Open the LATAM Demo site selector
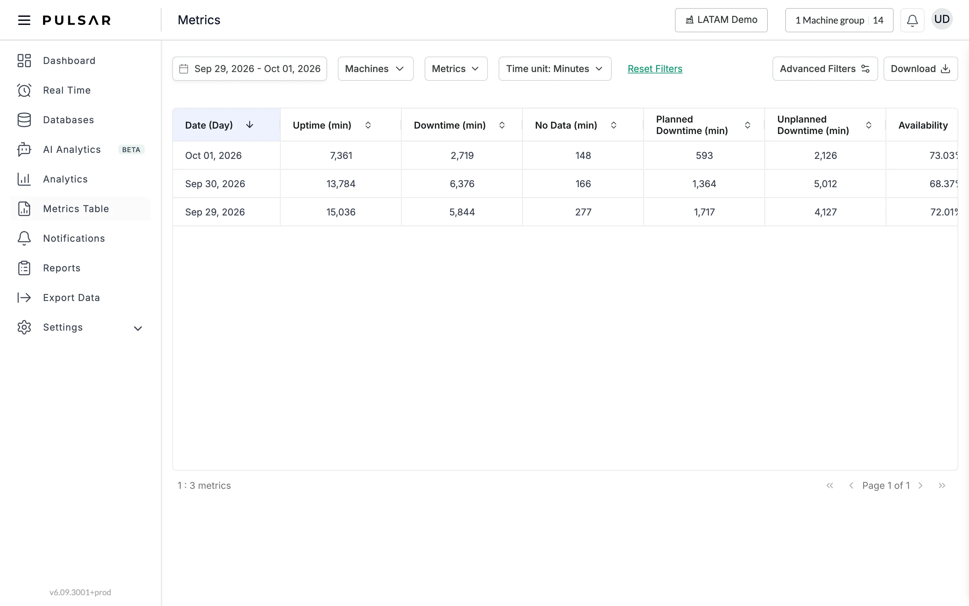This screenshot has width=969, height=606. coord(721,20)
